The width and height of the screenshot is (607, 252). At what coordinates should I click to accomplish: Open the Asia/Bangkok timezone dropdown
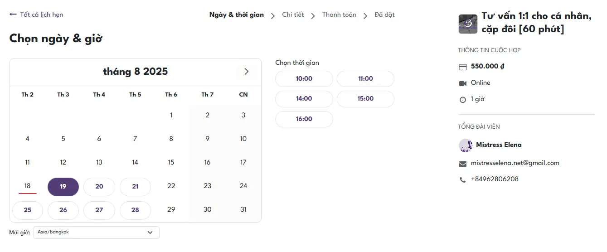click(x=96, y=233)
